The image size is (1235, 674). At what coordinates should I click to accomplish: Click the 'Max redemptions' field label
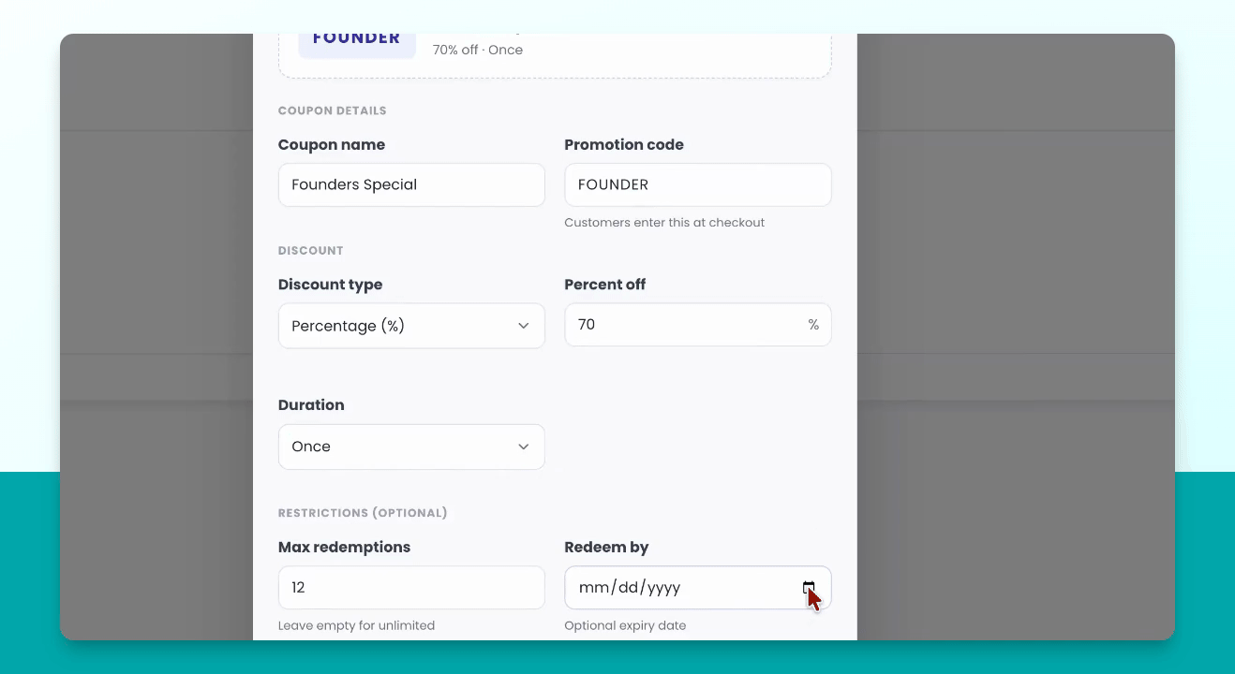click(x=344, y=548)
